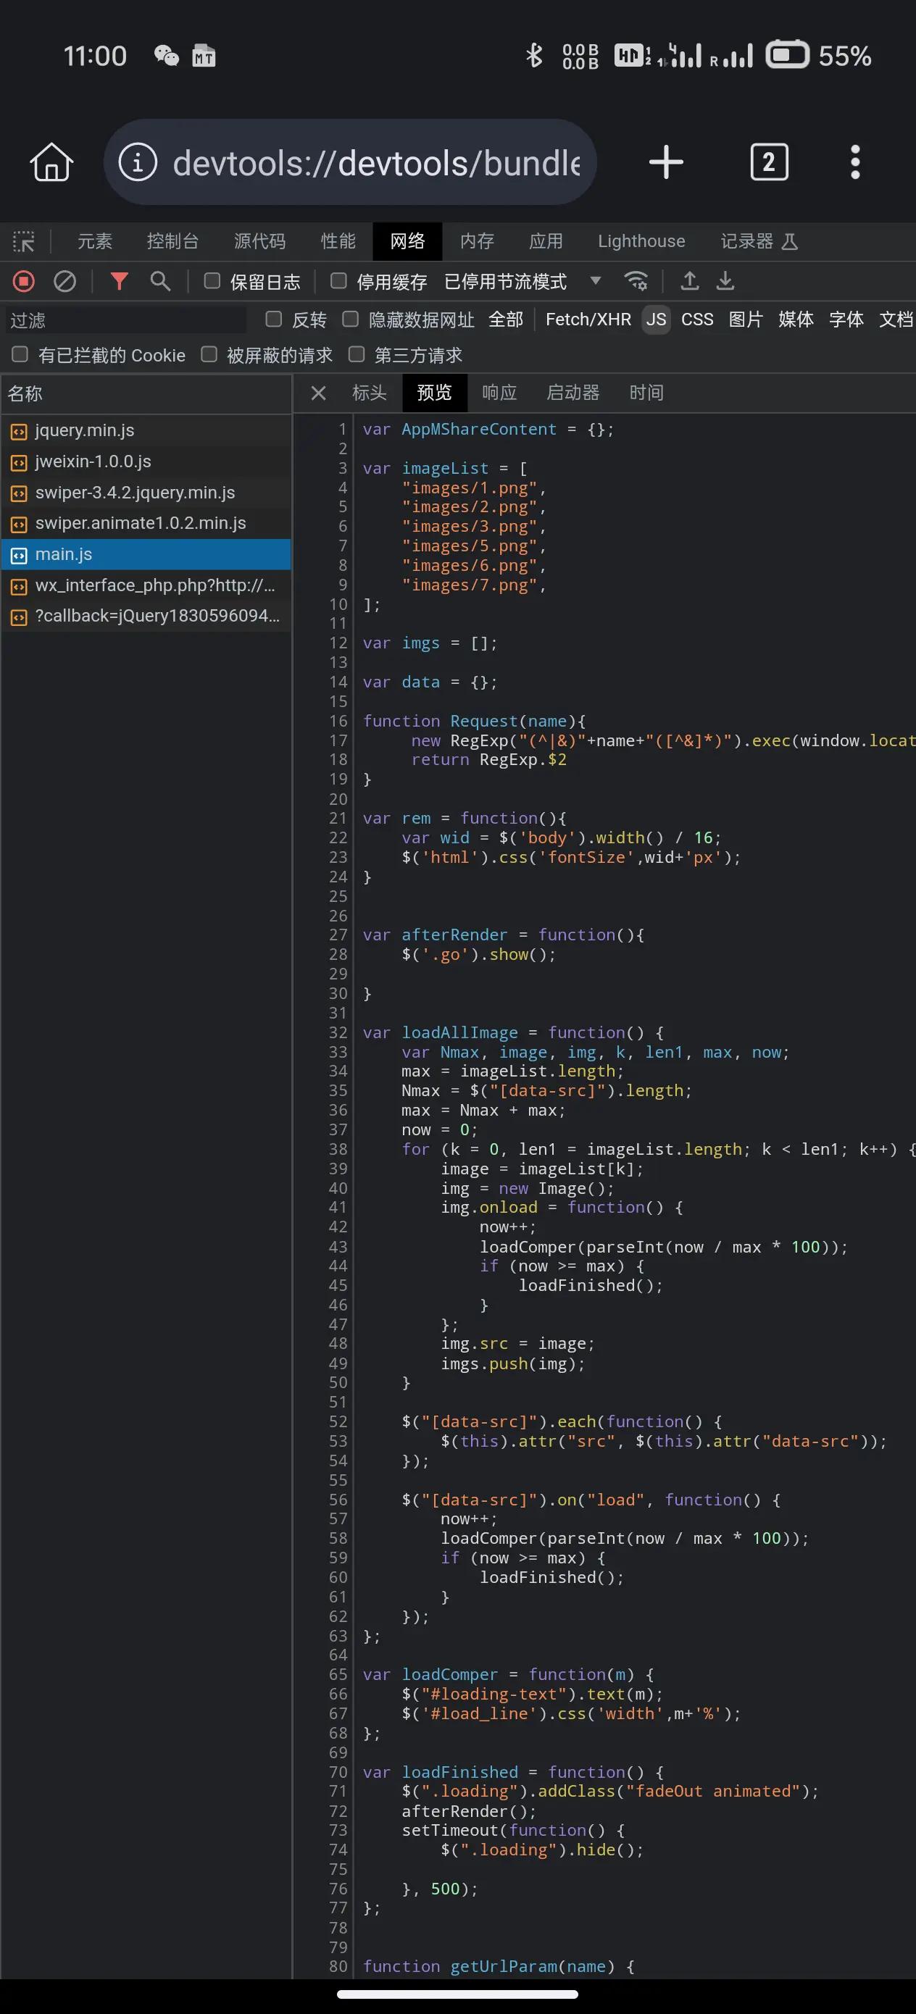
Task: Filter requests by All (全部)
Action: tap(505, 319)
